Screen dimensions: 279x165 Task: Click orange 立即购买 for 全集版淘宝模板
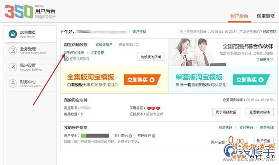point(142,80)
